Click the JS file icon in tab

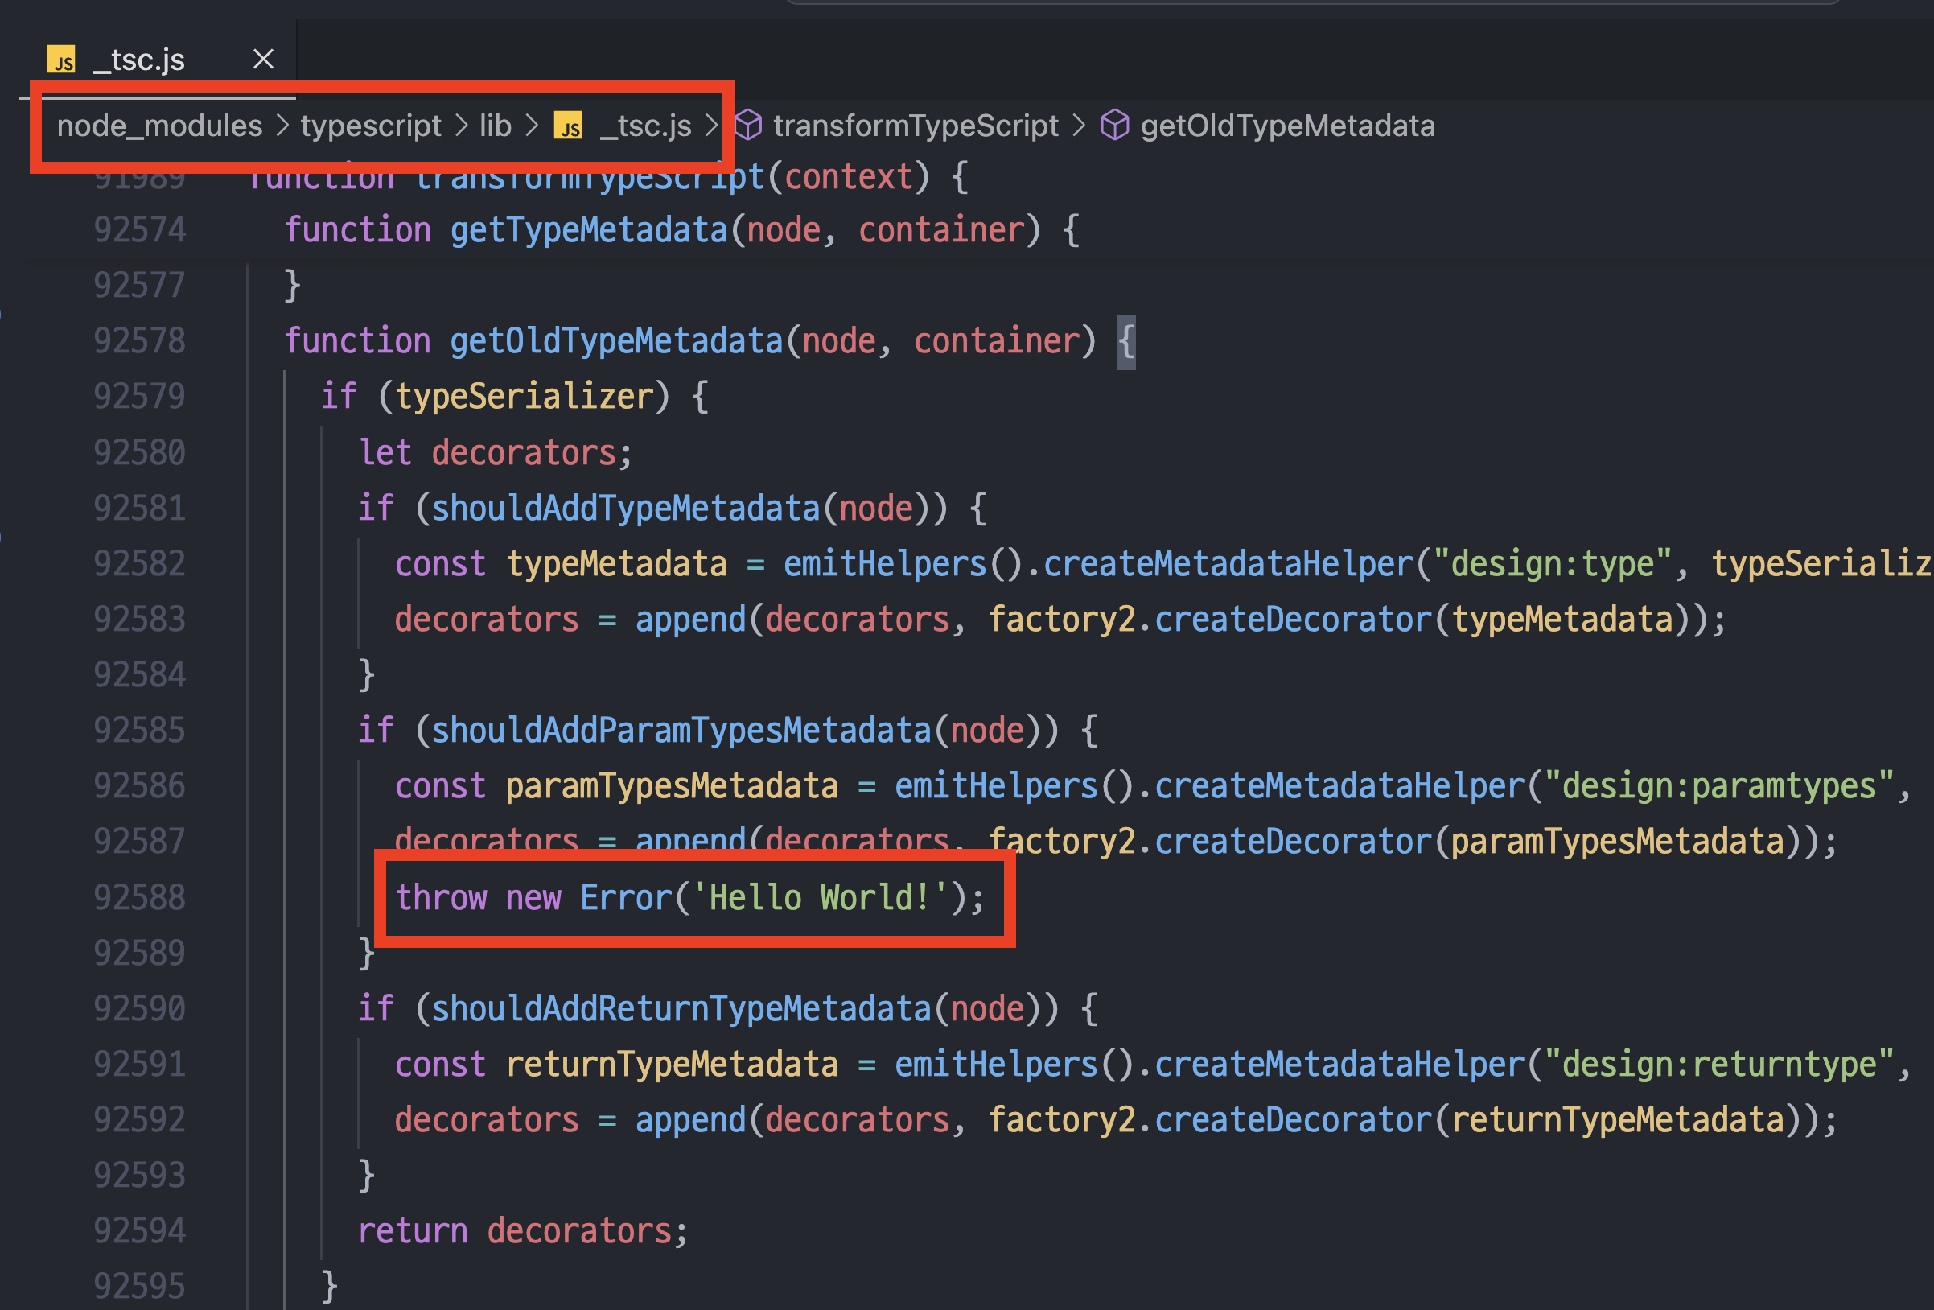(x=62, y=60)
